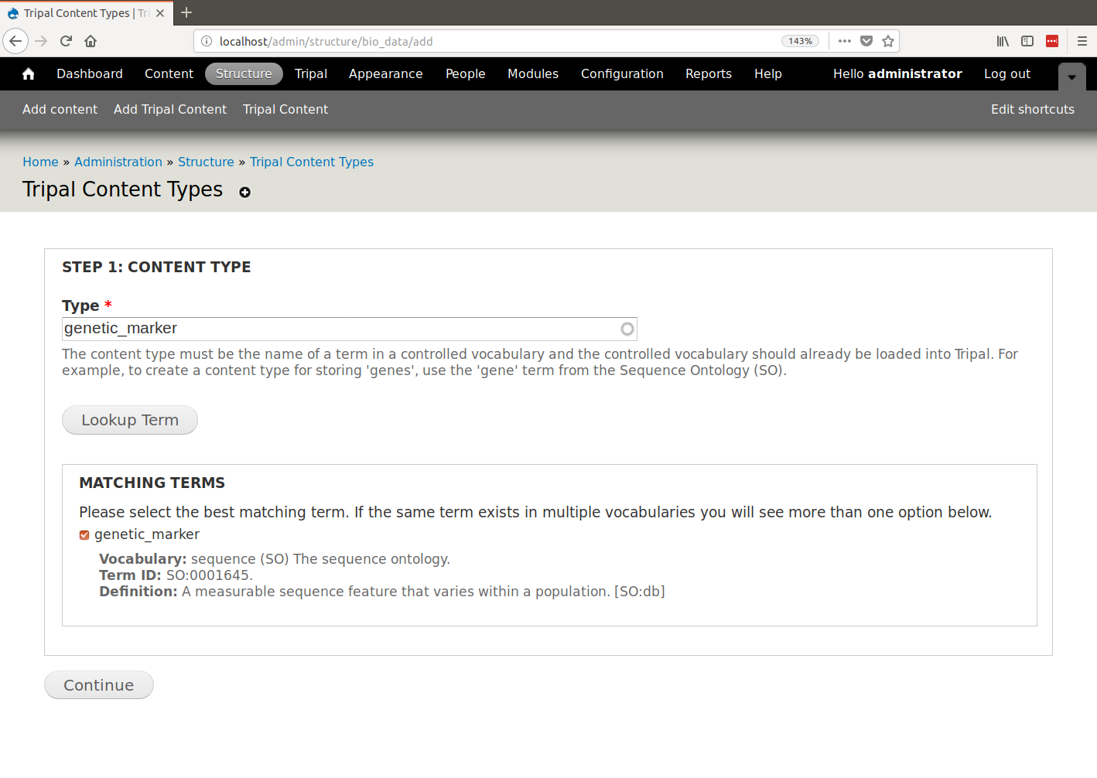Click the Drupal home icon in admin bar

29,73
